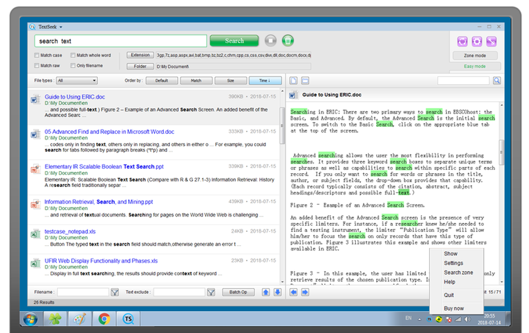Open TextSeek from the Windows taskbar
529x333 pixels.
pos(128,319)
